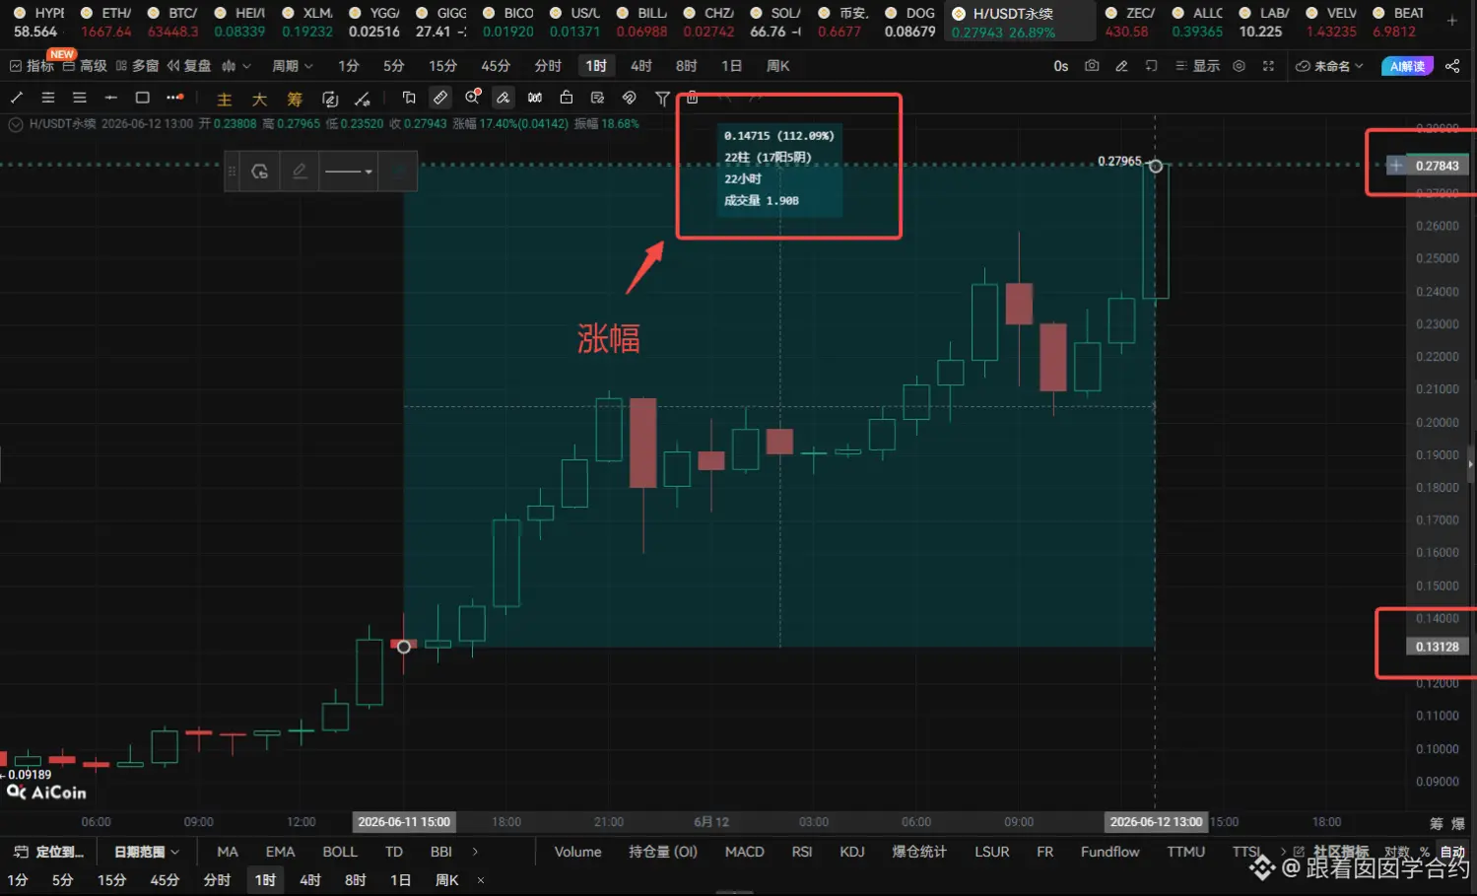Toggle 对数 logarithmic scale
Screen dimensions: 1477x896
tap(1397, 852)
